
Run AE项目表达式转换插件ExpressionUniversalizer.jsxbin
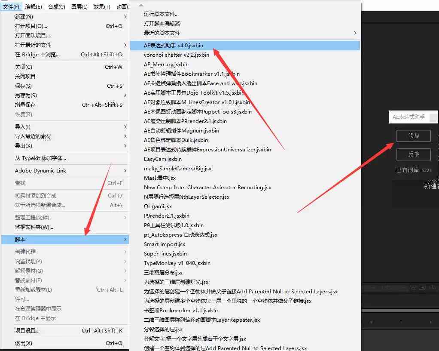coord(245,150)
